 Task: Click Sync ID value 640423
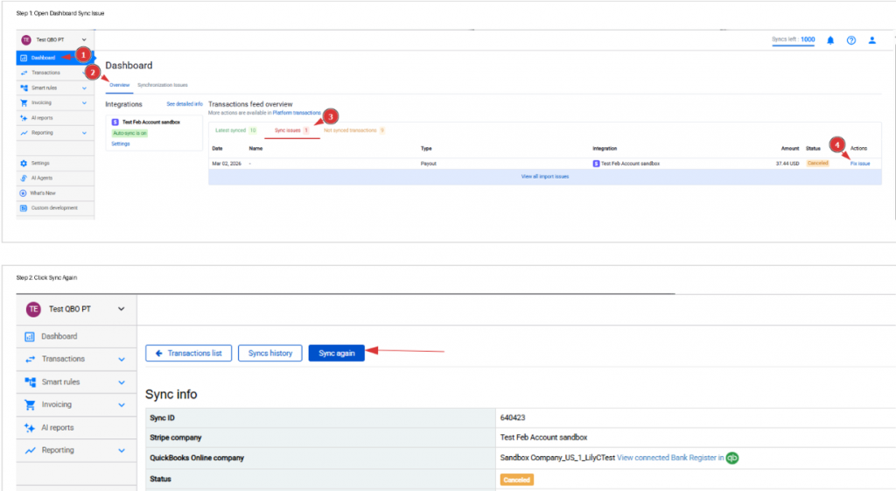click(x=513, y=417)
